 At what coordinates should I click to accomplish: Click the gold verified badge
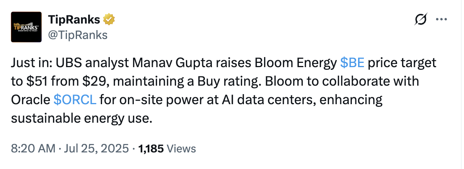click(x=109, y=19)
